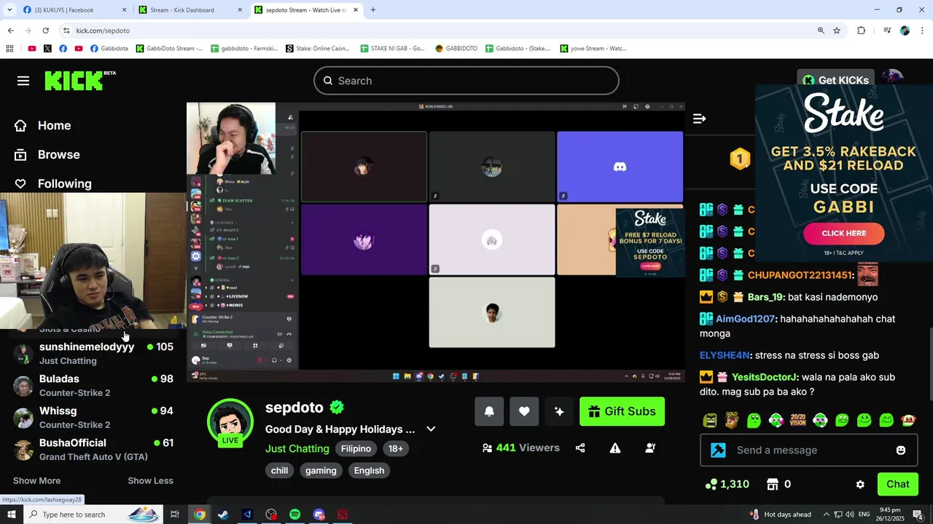
Task: Select the English tag
Action: pyautogui.click(x=369, y=470)
